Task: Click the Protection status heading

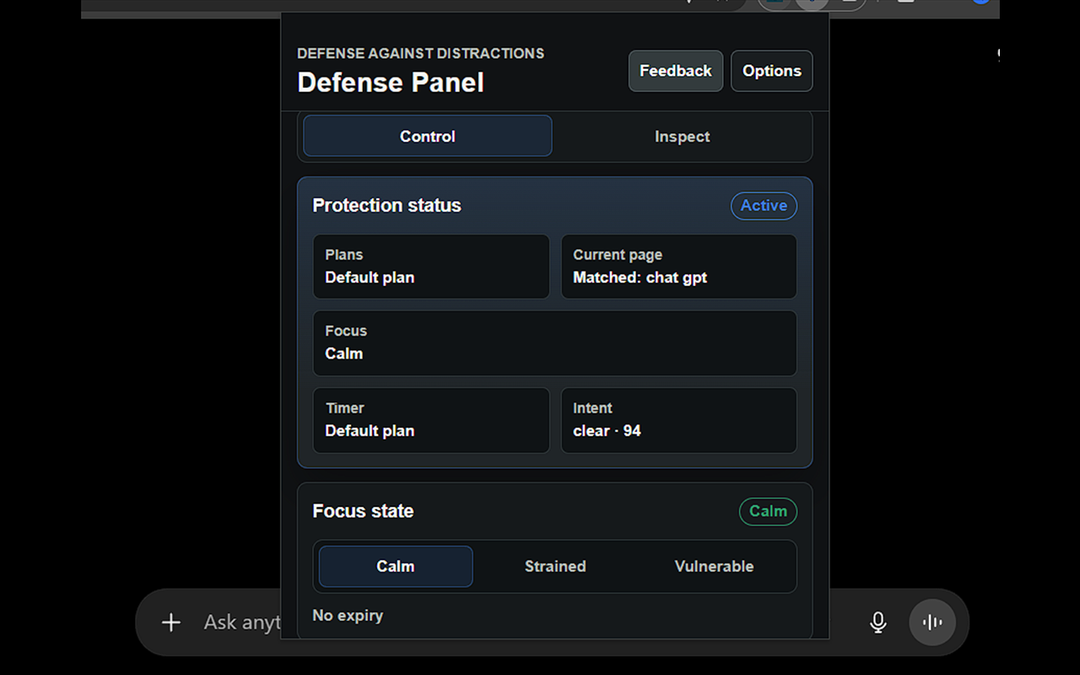Action: pos(387,206)
